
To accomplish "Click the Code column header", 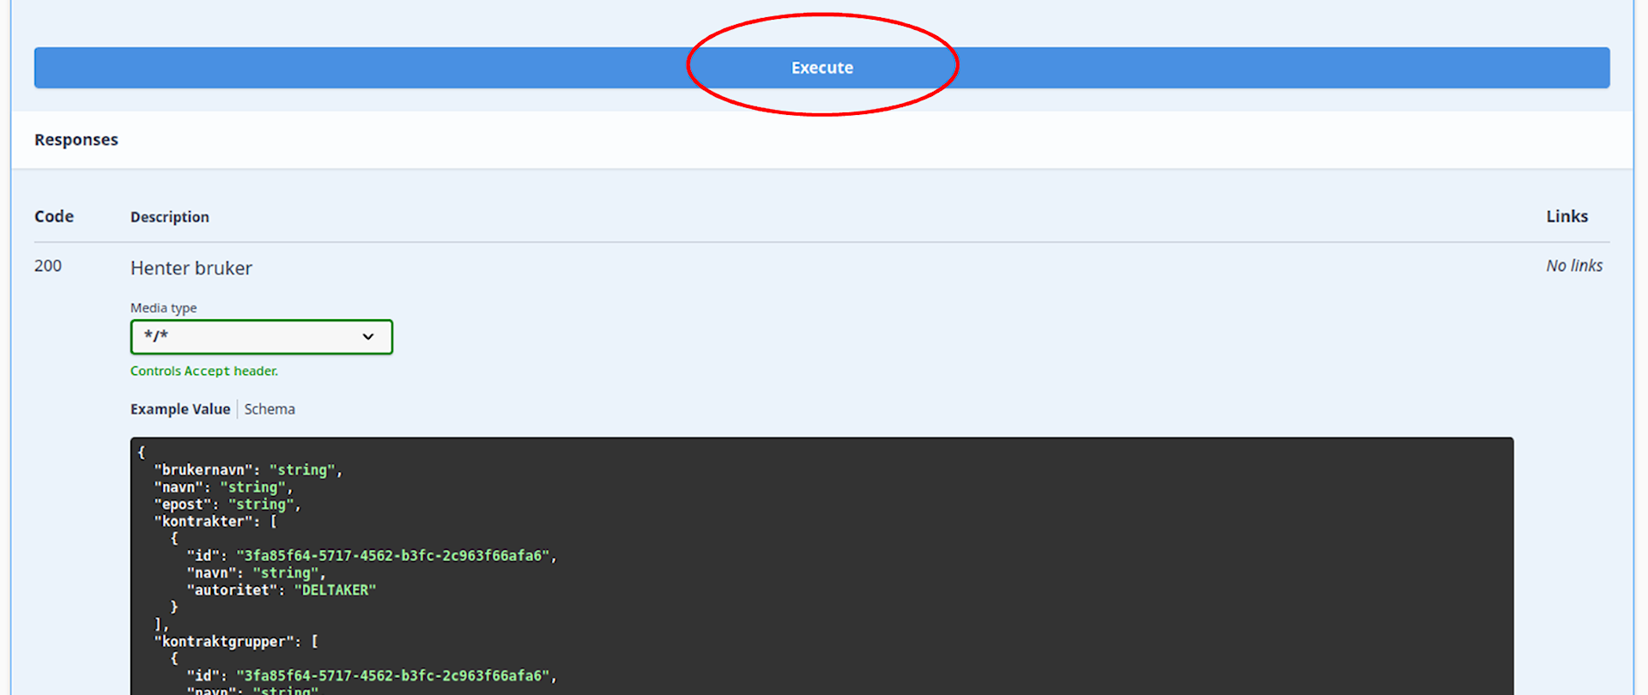I will (54, 216).
